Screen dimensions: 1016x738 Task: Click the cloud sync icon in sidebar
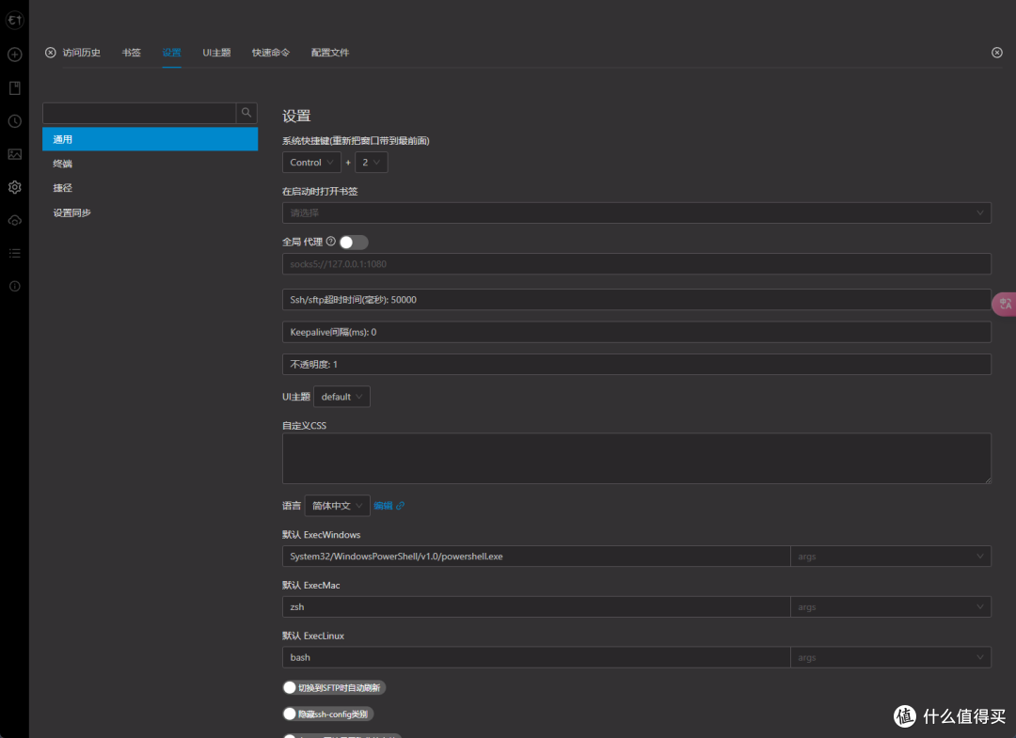point(14,220)
